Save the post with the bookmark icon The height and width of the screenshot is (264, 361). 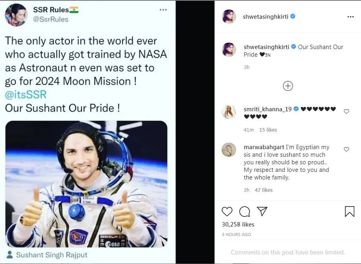349,211
